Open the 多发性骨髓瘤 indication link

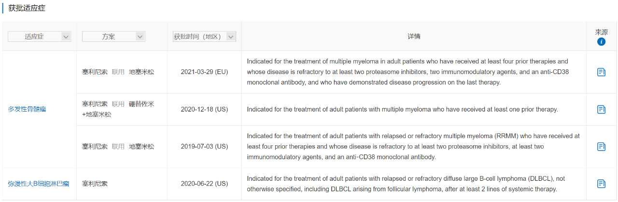(27, 109)
